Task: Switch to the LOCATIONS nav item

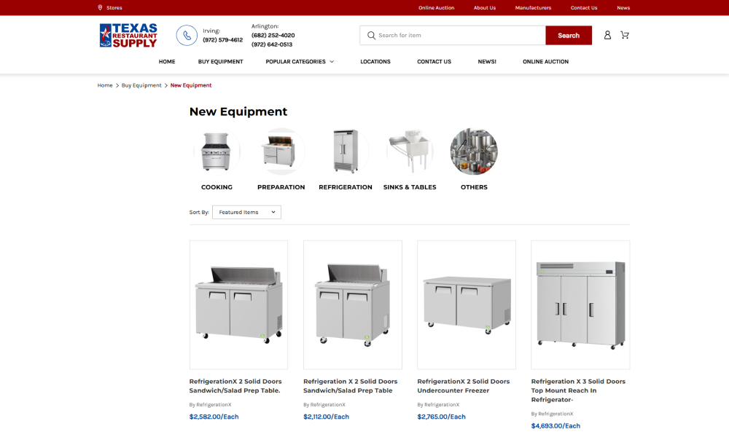Action: coord(375,62)
